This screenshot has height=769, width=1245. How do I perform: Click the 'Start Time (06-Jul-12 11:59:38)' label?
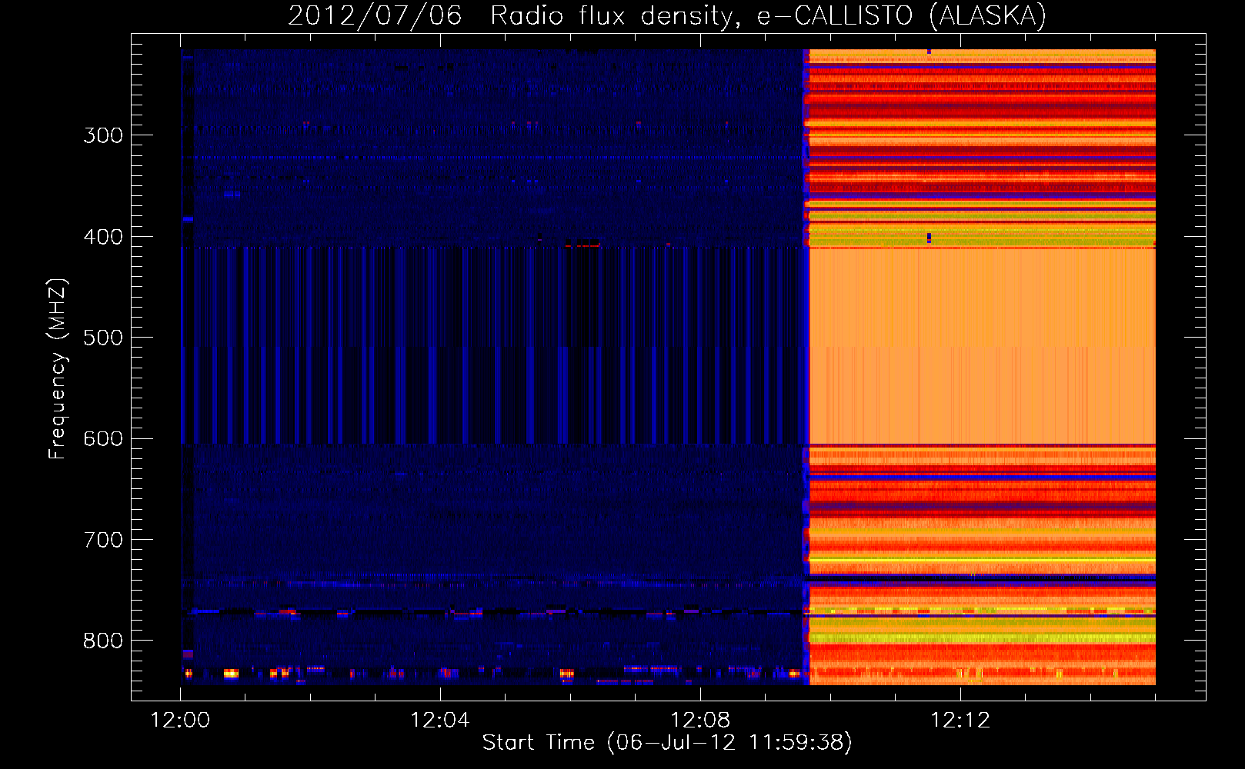[x=667, y=743]
